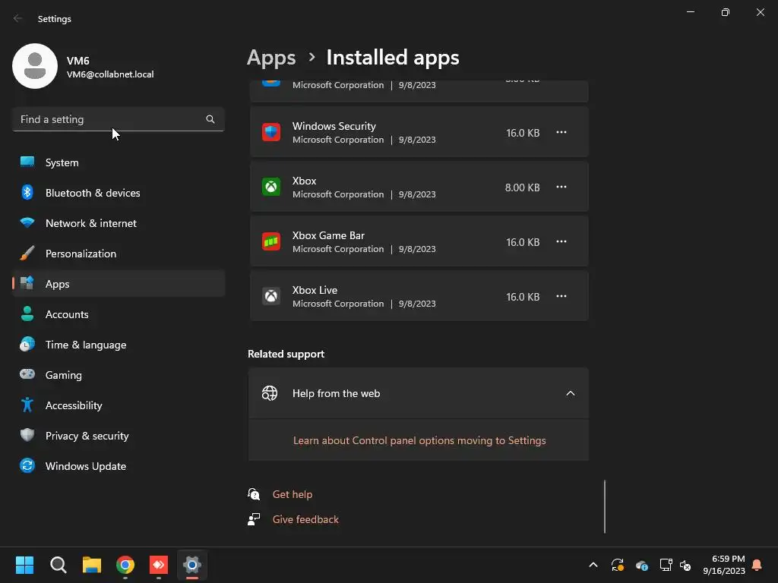Screen dimensions: 778x583
Task: Open Google Chrome from taskbar
Action: [125, 565]
